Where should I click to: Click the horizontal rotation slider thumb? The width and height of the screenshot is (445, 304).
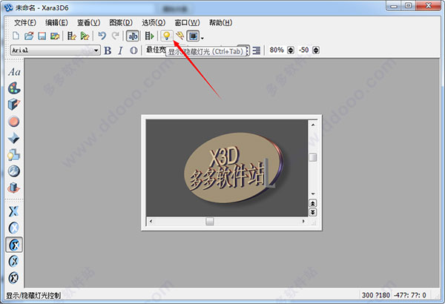point(210,221)
